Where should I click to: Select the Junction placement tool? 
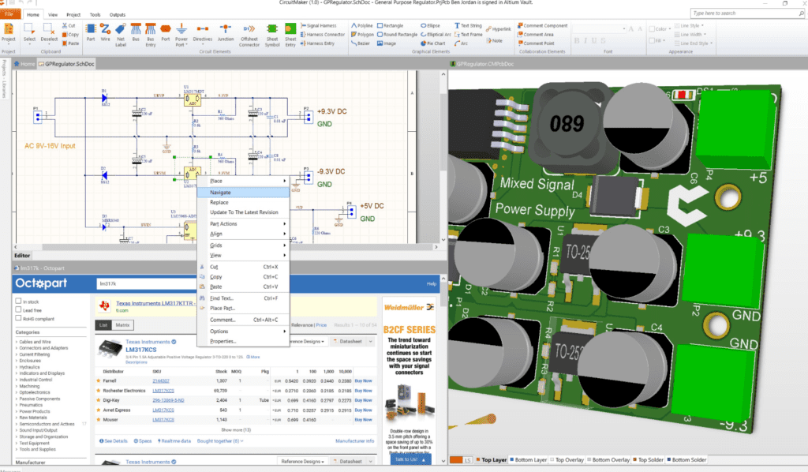[x=225, y=29]
